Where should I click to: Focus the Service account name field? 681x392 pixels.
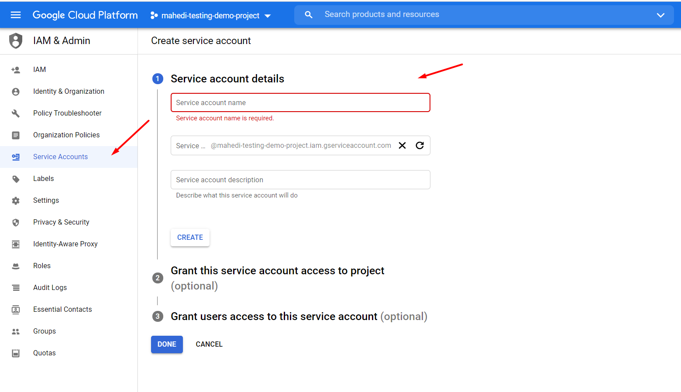click(x=300, y=102)
